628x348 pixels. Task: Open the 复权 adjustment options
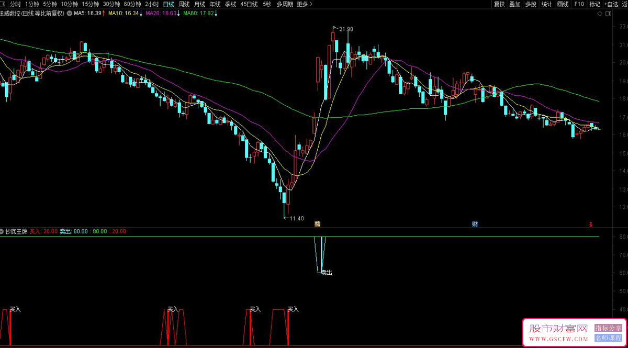pos(499,4)
